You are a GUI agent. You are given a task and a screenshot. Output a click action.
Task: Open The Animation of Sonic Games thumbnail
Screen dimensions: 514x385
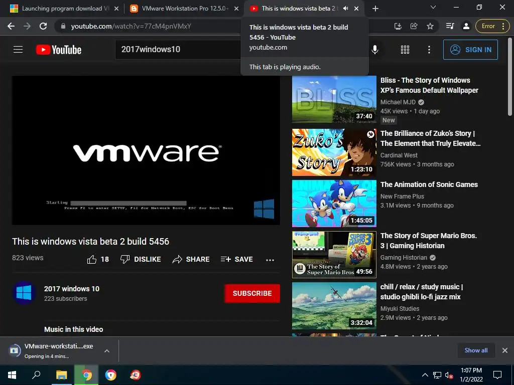[x=334, y=204]
